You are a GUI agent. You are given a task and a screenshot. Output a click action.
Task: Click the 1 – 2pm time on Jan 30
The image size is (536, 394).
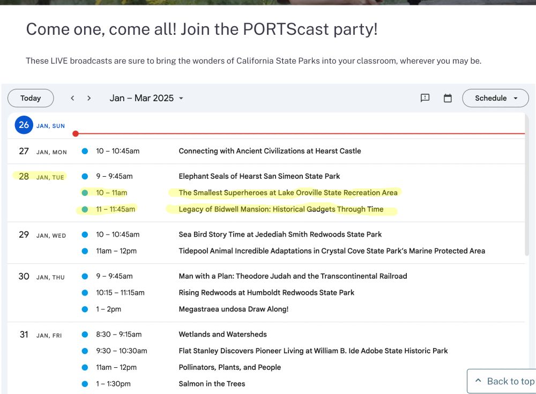pos(108,309)
